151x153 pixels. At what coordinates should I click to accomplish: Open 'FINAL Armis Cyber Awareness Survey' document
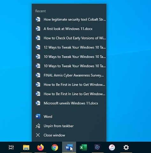click(x=69, y=75)
